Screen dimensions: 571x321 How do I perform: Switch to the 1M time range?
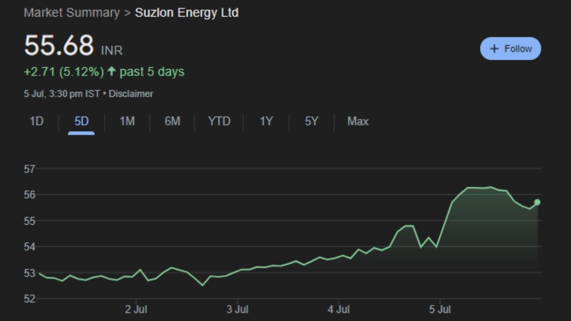127,121
